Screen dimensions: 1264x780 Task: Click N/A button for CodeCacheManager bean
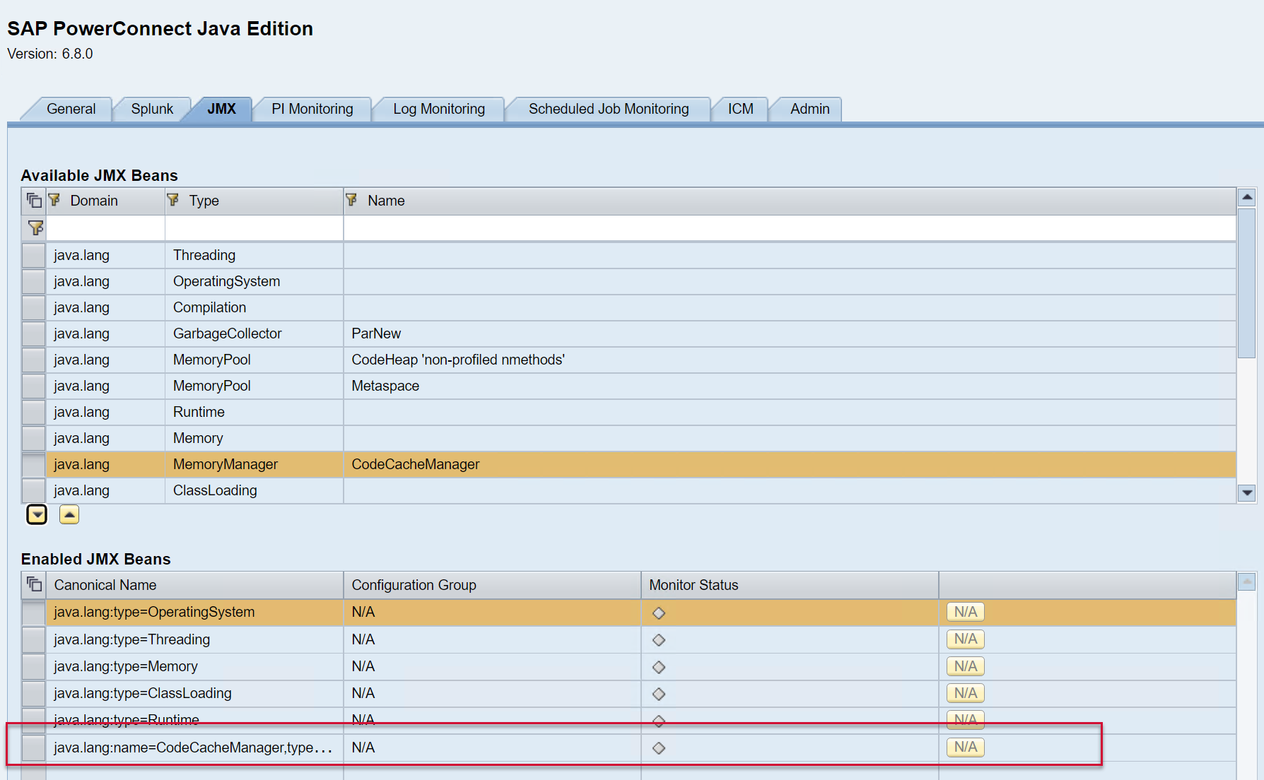965,747
